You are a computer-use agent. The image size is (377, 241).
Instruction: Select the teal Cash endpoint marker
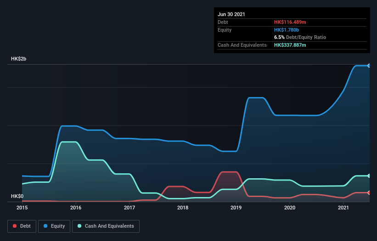369,176
